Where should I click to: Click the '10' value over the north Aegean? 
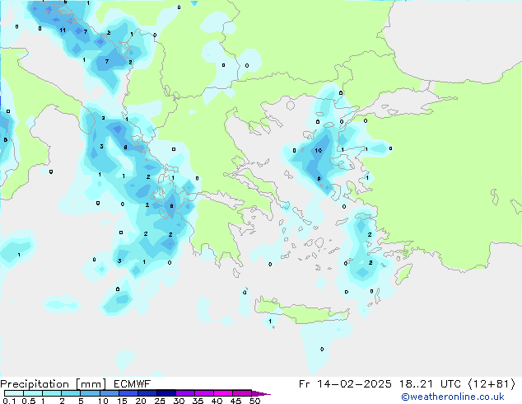click(319, 151)
